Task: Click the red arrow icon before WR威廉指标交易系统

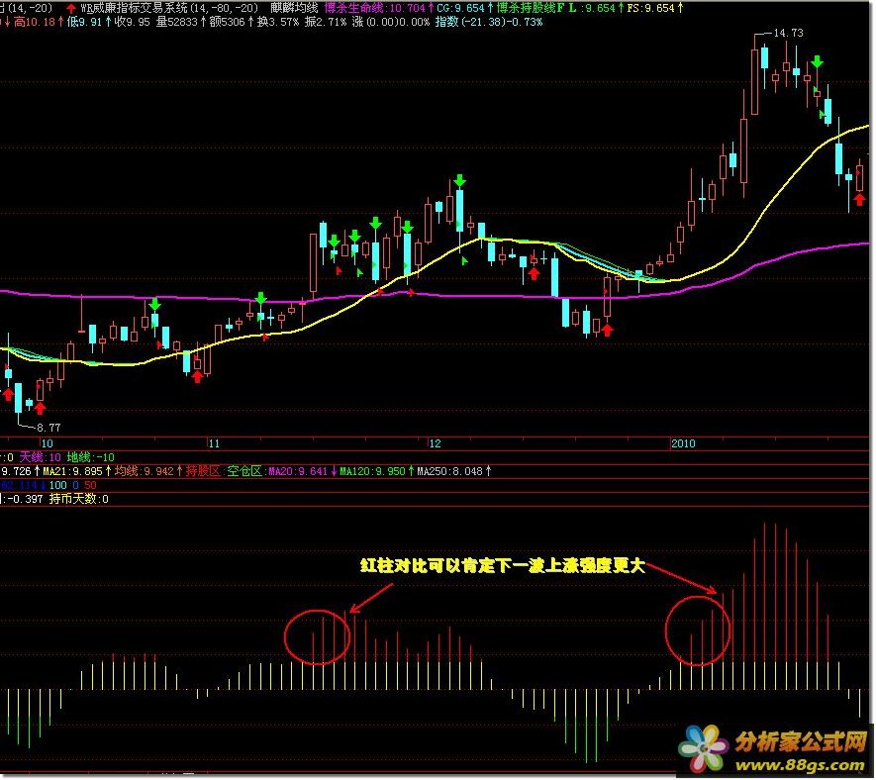Action: (70, 8)
